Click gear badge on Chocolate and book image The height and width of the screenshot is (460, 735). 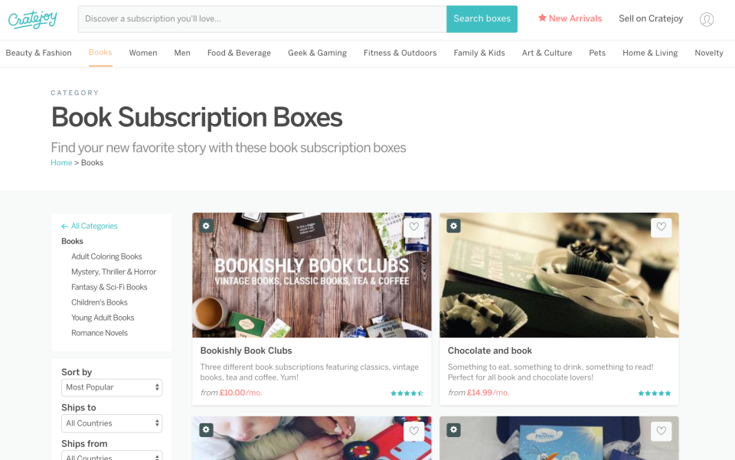[x=453, y=226]
